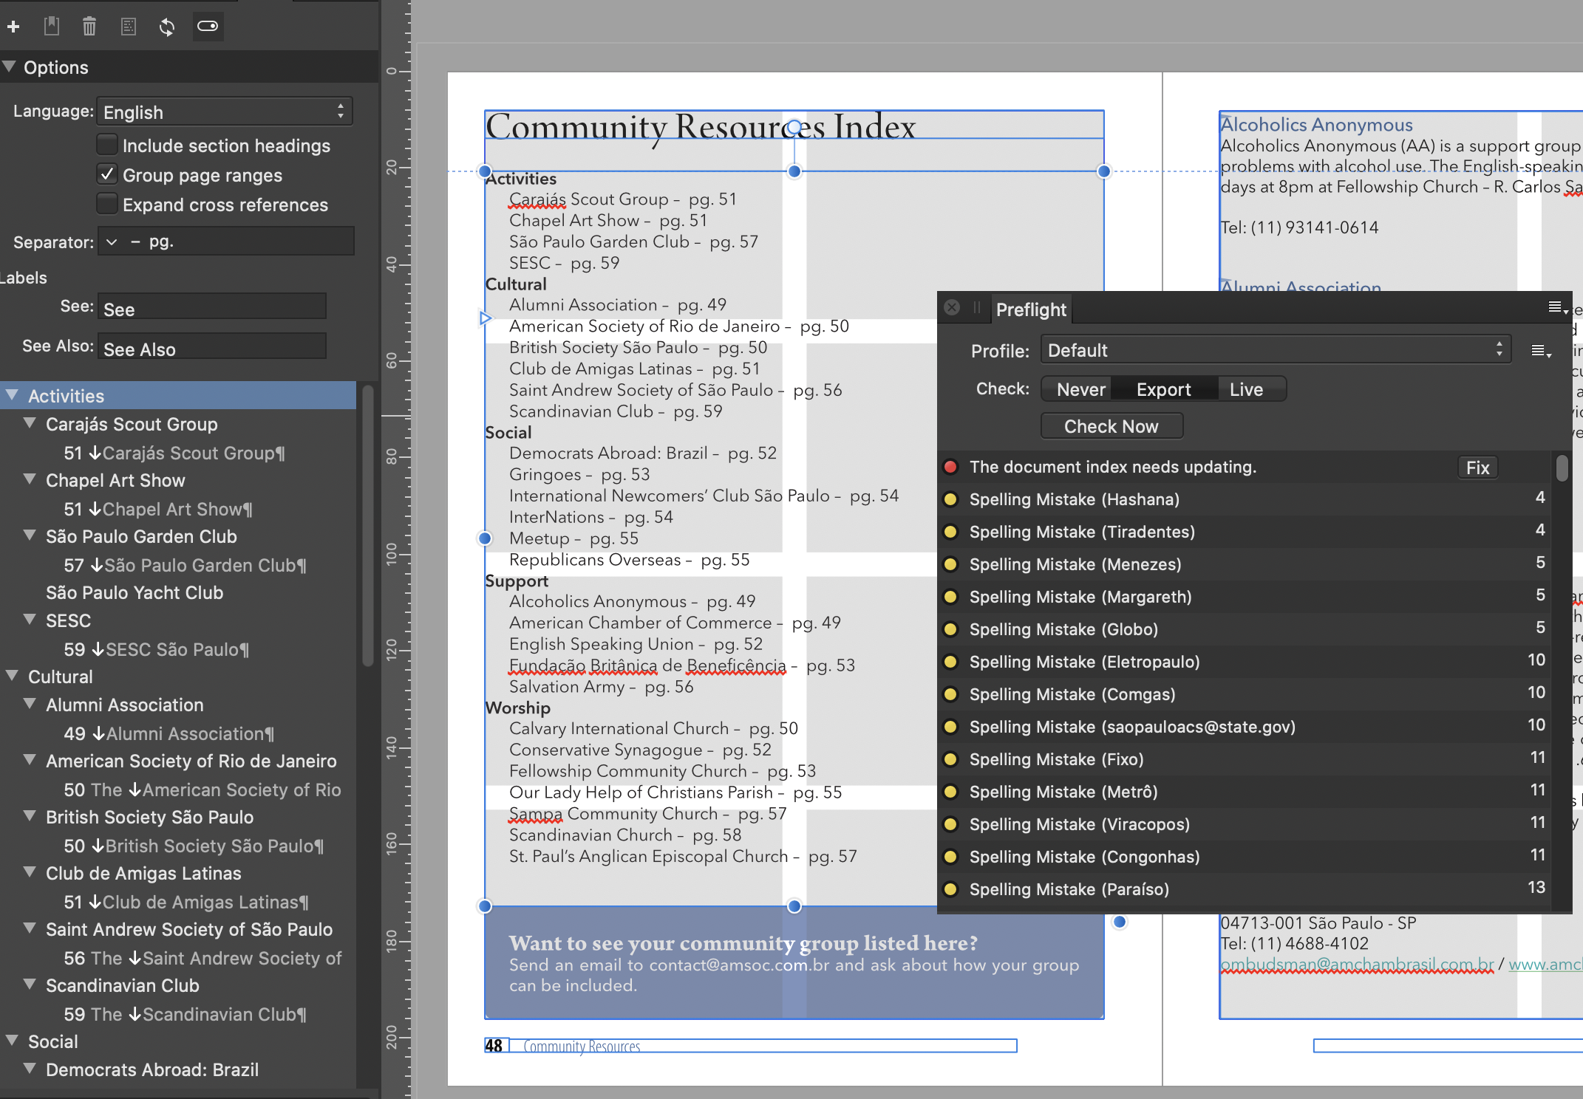This screenshot has height=1099, width=1583.
Task: Close the Preflight panel with the X icon
Action: click(x=953, y=308)
